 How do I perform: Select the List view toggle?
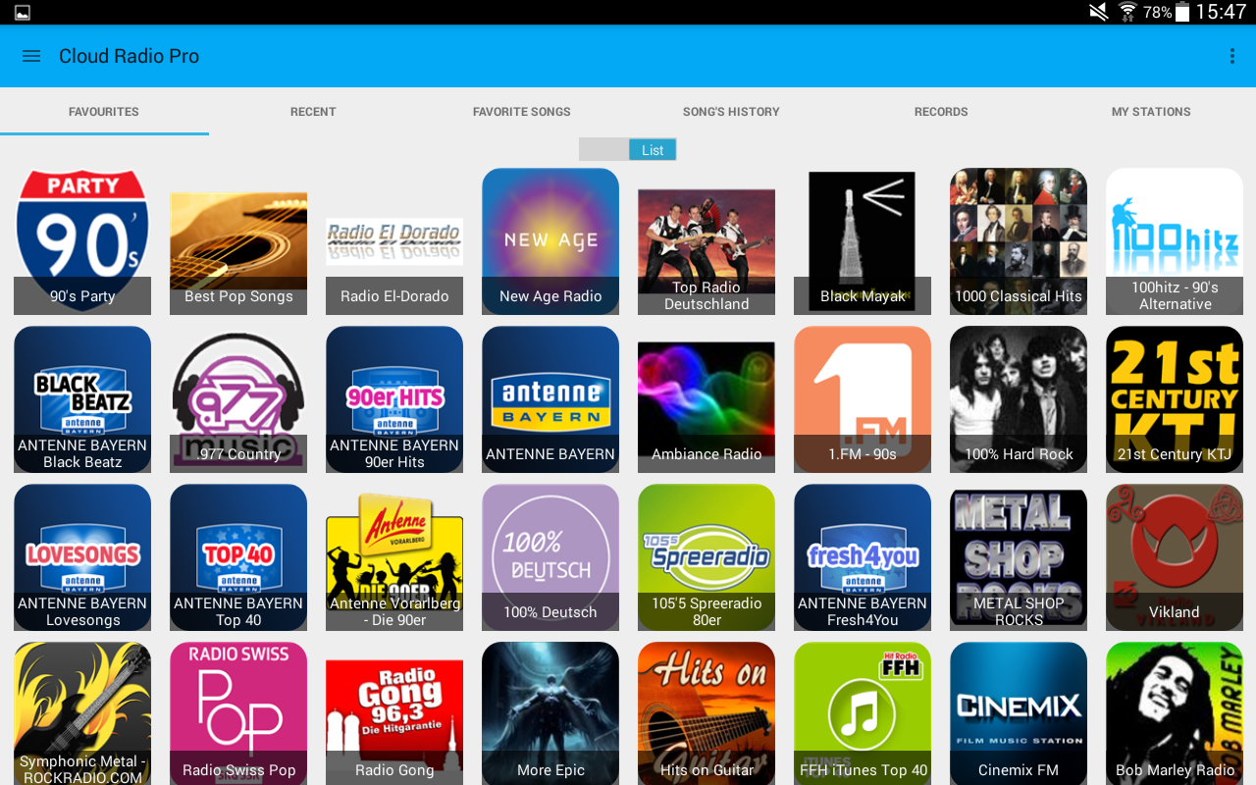point(653,149)
